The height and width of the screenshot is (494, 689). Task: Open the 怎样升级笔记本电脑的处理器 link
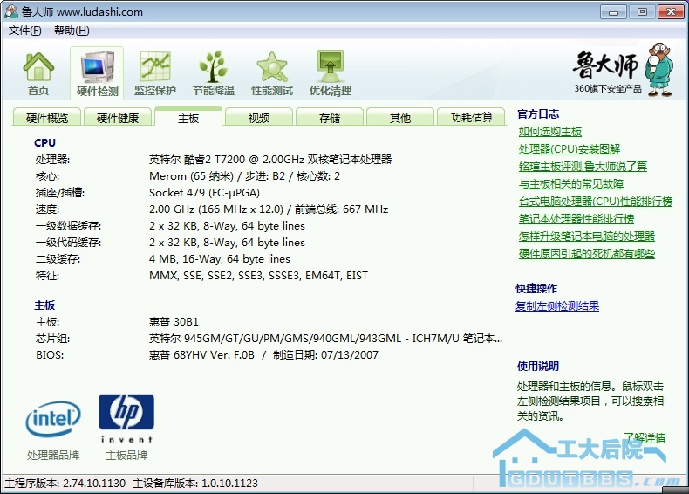point(587,237)
